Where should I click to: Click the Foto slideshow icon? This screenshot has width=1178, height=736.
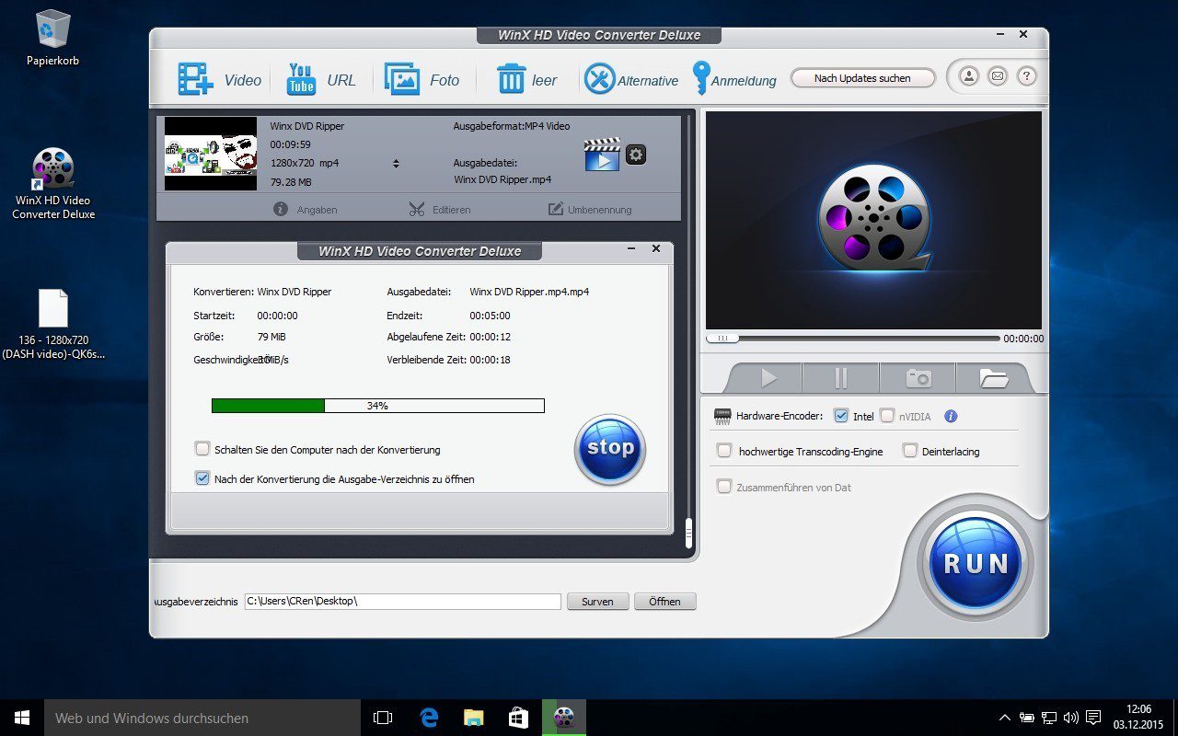pos(402,79)
